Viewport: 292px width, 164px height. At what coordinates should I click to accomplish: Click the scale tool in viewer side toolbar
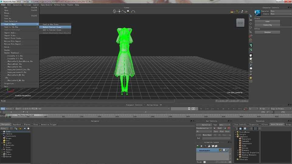(x=251, y=32)
